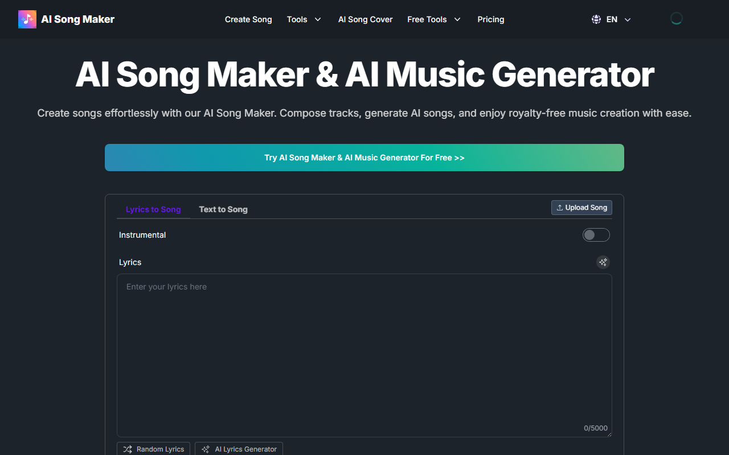
Task: Go to AI Song Cover page
Action: tap(366, 19)
